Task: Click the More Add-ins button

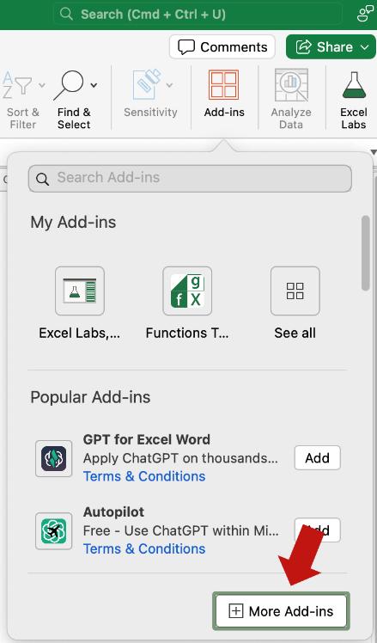Action: click(281, 611)
